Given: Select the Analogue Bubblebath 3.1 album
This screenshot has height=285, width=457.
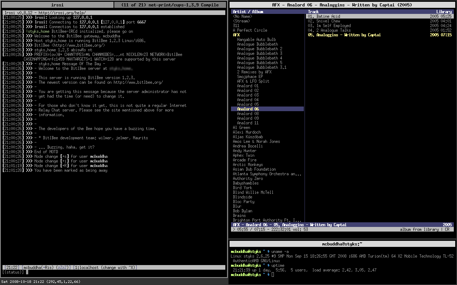Looking at the screenshot, I should pos(262,67).
